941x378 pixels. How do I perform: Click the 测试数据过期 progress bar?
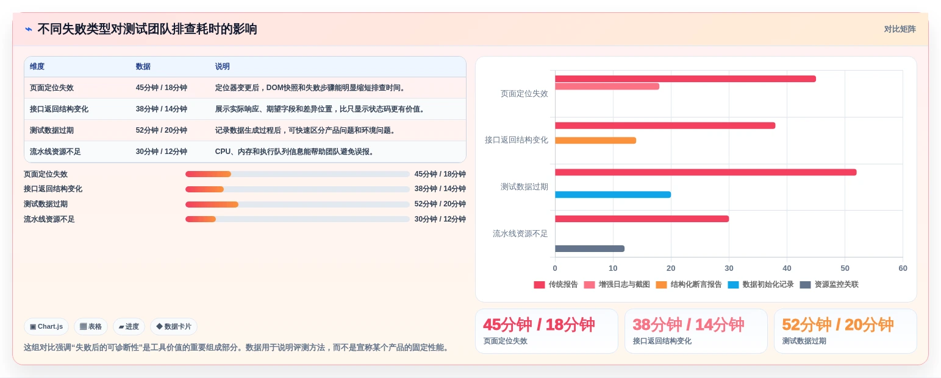pos(298,205)
